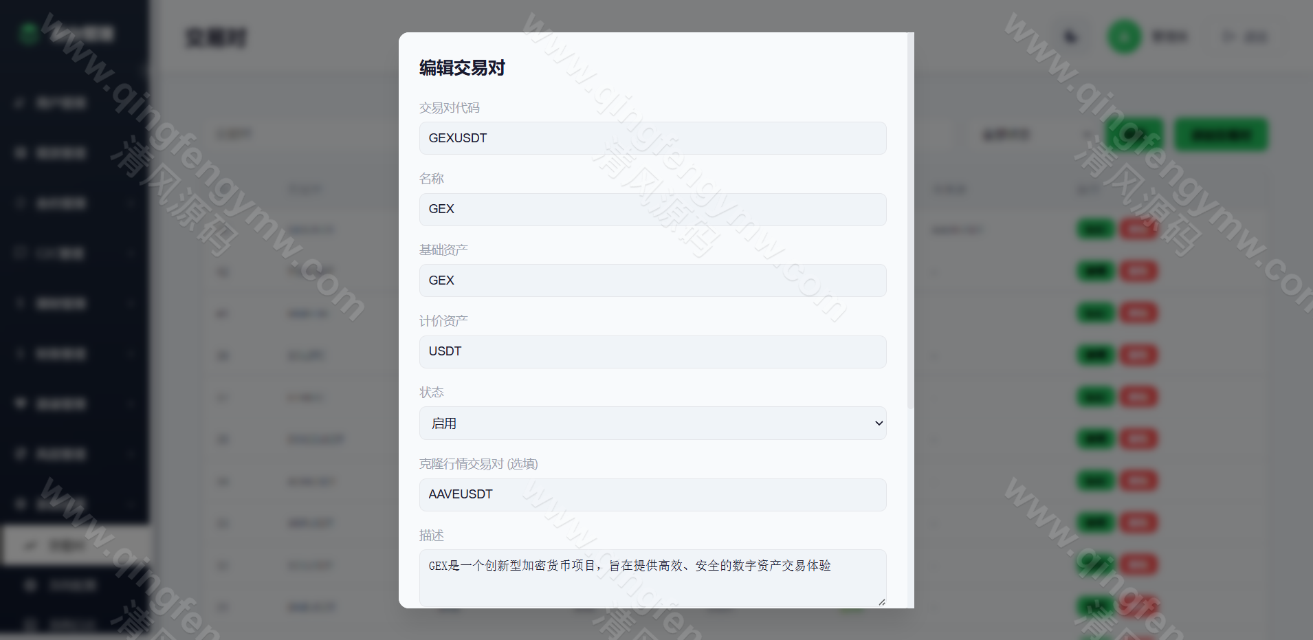Screen dimensions: 1313x640
Task: Click the 状态 label
Action: click(x=432, y=393)
